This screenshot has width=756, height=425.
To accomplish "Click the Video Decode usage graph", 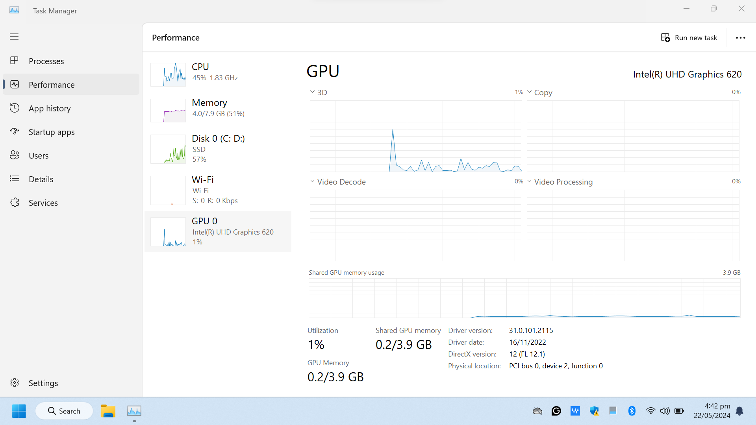I will click(x=416, y=225).
